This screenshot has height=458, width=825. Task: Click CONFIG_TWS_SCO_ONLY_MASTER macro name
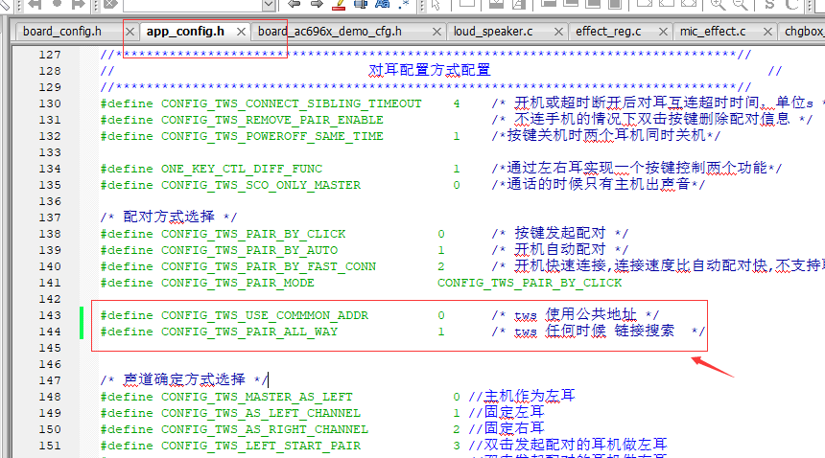(261, 185)
